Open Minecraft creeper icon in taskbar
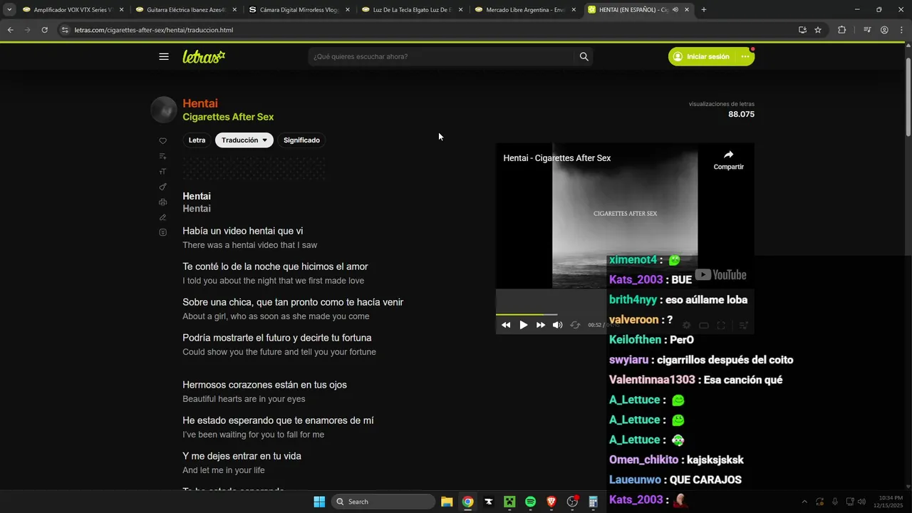The image size is (912, 513). coord(509,502)
